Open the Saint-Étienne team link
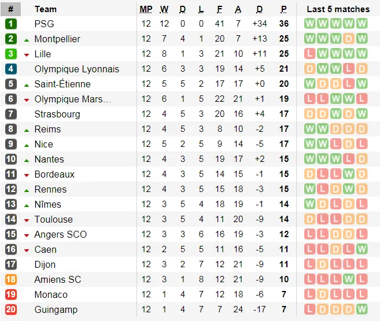 (62, 84)
